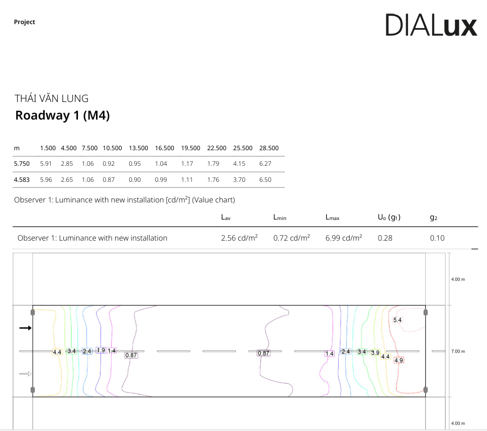Select the red 4.9 contour label
The width and height of the screenshot is (487, 431).
pyautogui.click(x=399, y=360)
